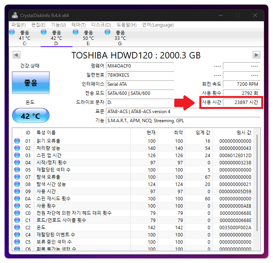Click status dot of row 08 탐색 시간 성능
The image size is (273, 263).
coord(17,184)
